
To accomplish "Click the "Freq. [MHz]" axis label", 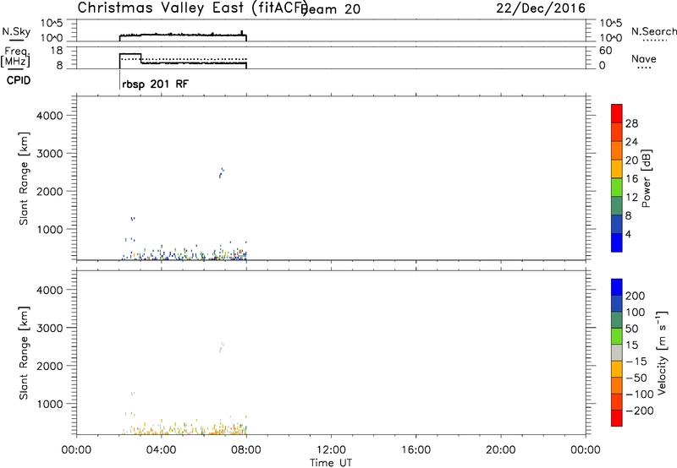I will click(15, 57).
